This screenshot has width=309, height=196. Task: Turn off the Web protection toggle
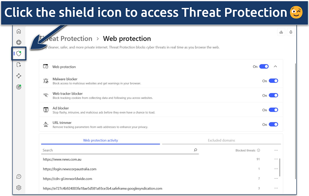[x=264, y=66]
